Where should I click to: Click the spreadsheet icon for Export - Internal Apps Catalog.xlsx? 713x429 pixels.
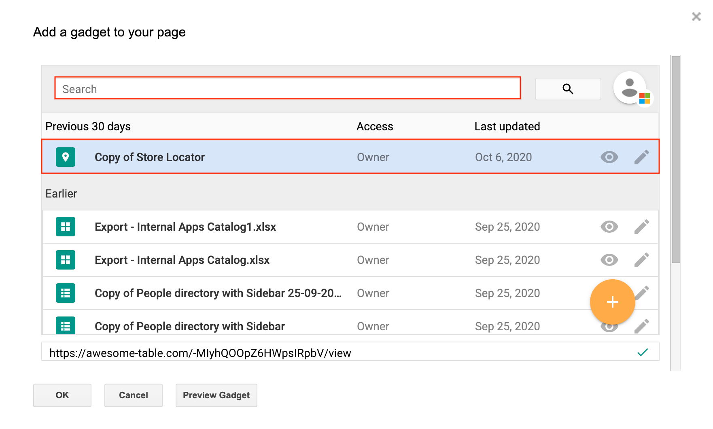pyautogui.click(x=65, y=260)
